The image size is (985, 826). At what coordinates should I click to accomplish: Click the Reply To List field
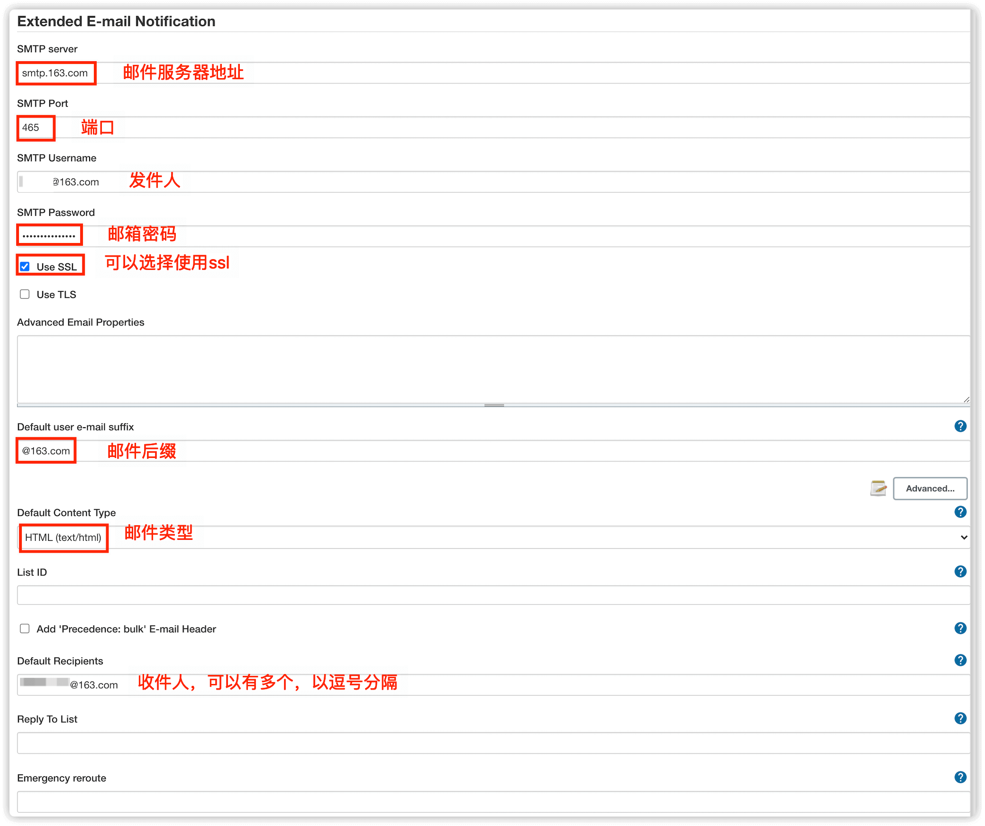tap(493, 743)
